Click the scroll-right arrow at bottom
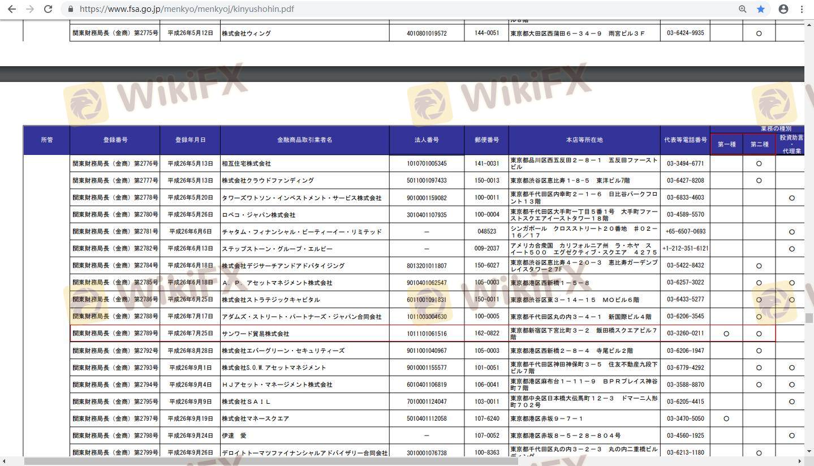This screenshot has height=466, width=814. point(800,461)
